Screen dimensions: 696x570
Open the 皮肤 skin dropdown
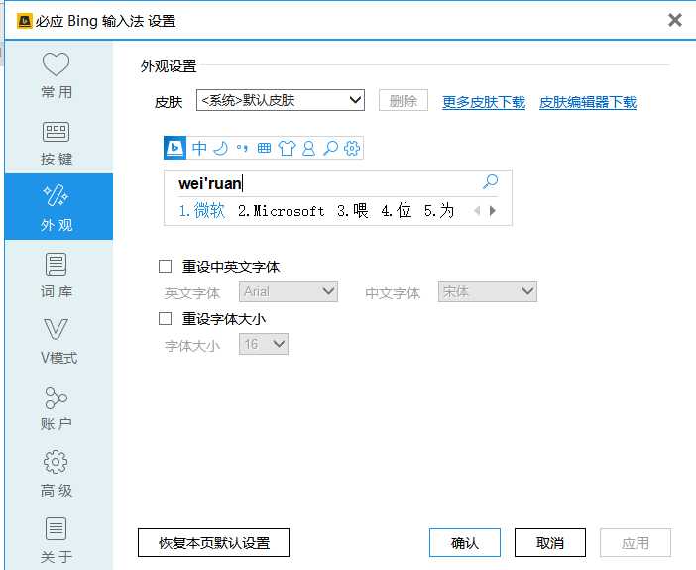click(281, 100)
